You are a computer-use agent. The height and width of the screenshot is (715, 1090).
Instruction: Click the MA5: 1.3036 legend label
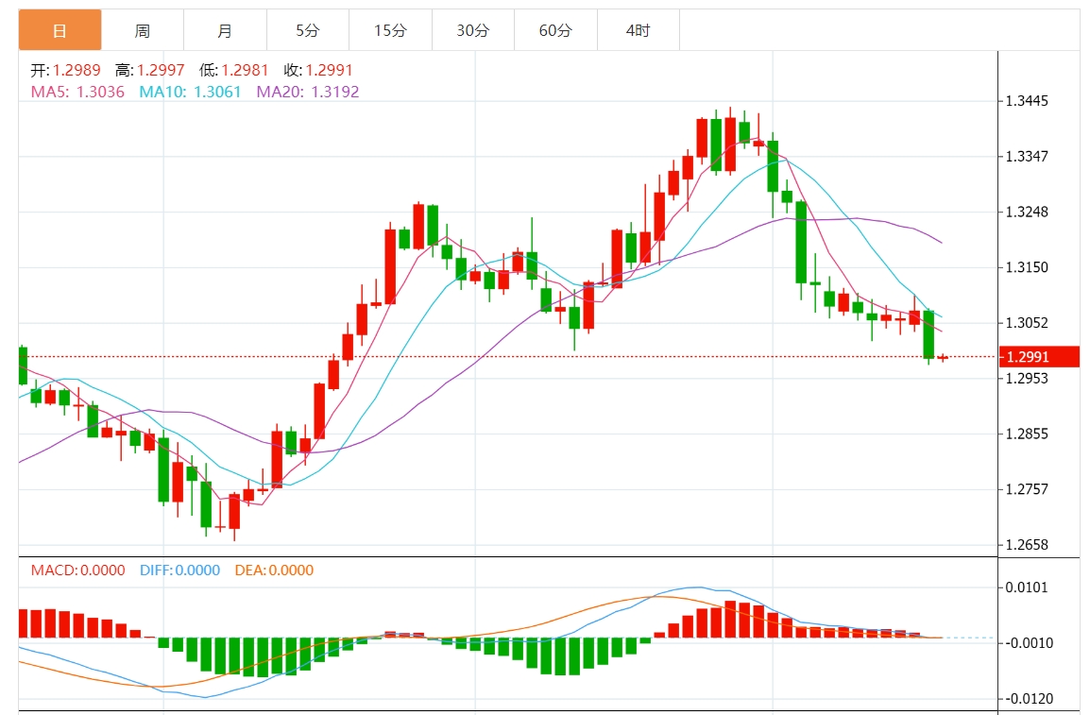77,92
